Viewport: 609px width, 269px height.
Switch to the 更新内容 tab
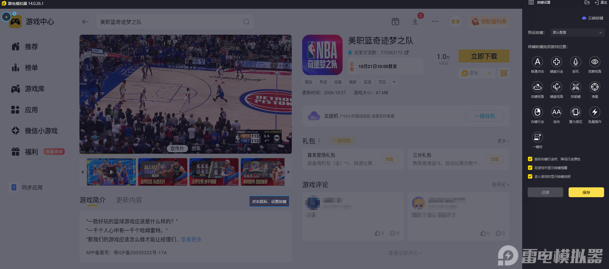tap(129, 200)
